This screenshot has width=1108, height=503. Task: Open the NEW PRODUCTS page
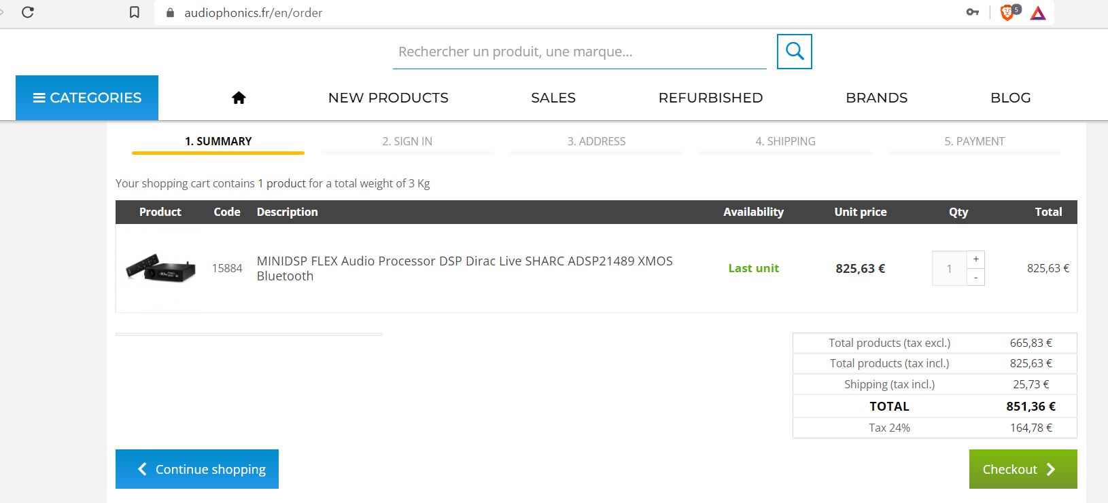[x=388, y=98]
